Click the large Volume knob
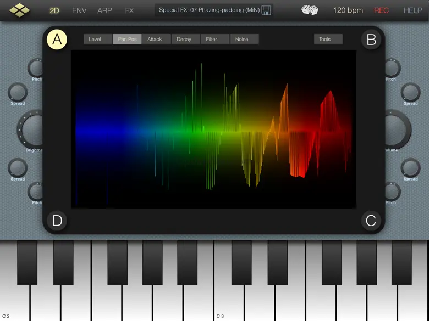Image resolution: width=429 pixels, height=321 pixels. 398,129
